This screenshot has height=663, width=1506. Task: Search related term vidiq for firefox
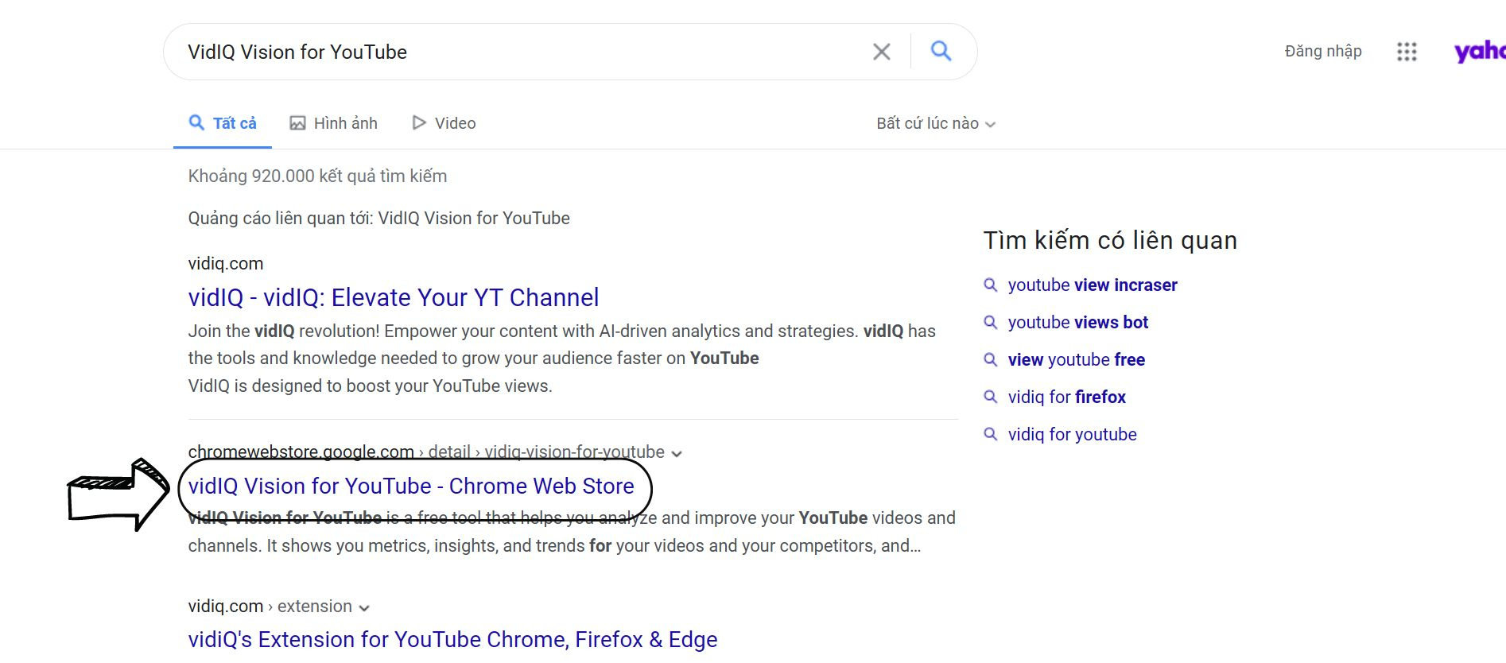[x=1067, y=397]
